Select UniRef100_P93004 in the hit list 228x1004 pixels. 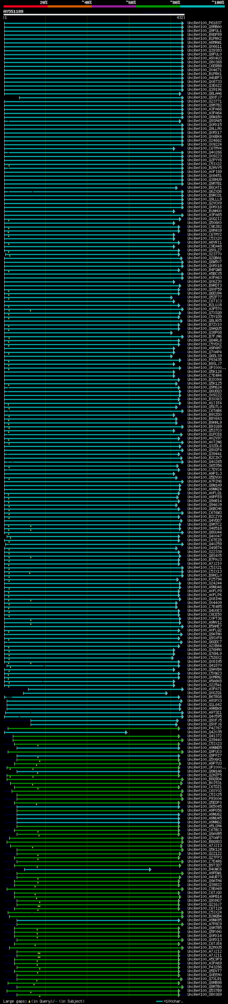204,798
